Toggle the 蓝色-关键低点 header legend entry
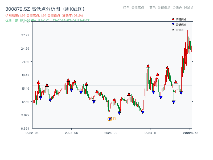 point(160,8)
